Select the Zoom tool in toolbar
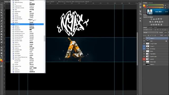This screenshot has width=169, height=95. [1, 56]
